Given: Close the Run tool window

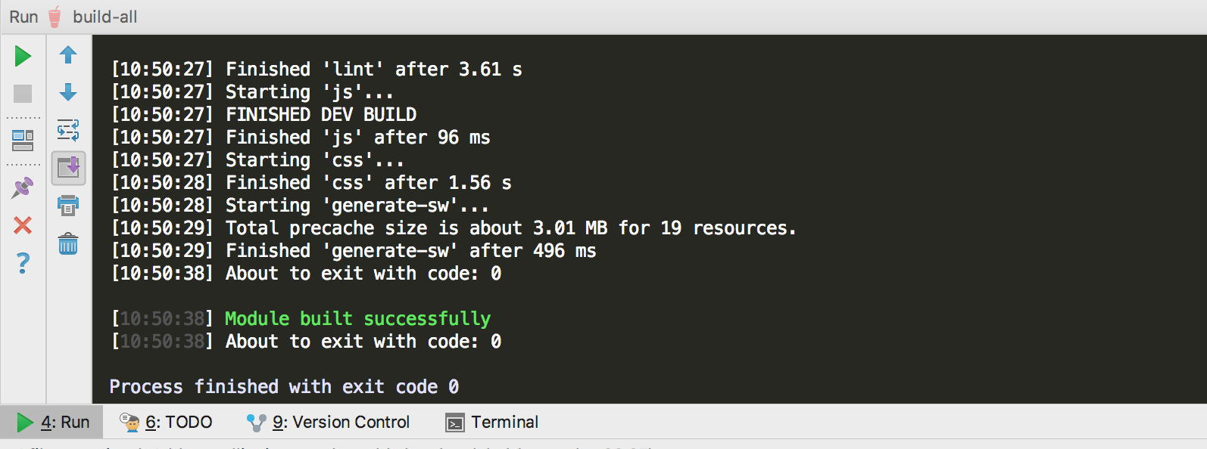Looking at the screenshot, I should coord(23,225).
